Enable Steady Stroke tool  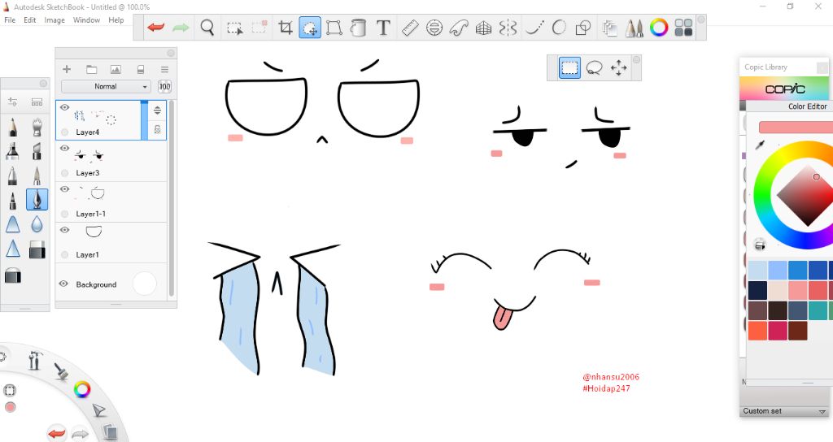(x=534, y=28)
